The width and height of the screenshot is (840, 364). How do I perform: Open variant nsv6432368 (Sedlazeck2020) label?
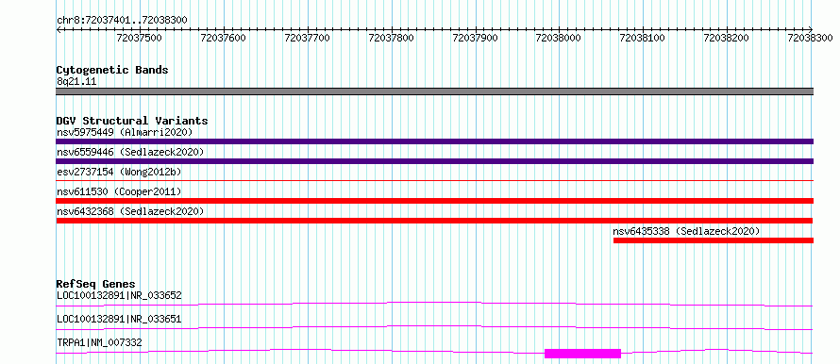pos(130,211)
